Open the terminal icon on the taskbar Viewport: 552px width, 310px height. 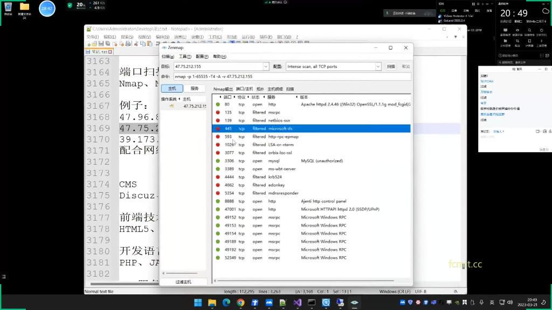(312, 302)
